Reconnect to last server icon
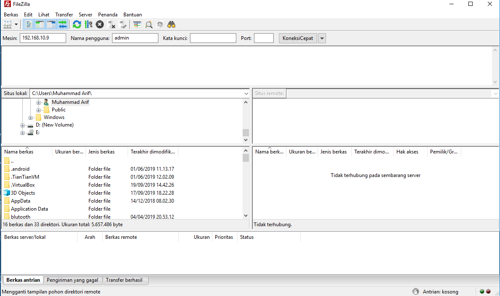This screenshot has width=500, height=296. [x=123, y=24]
